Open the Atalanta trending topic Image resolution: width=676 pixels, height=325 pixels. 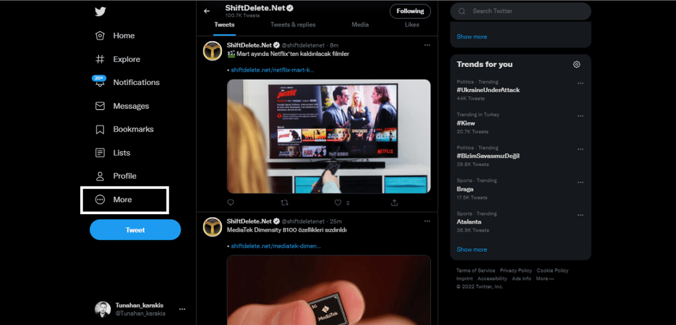click(x=469, y=222)
